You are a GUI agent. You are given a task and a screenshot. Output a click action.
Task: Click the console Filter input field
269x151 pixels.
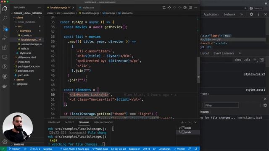click(222, 105)
